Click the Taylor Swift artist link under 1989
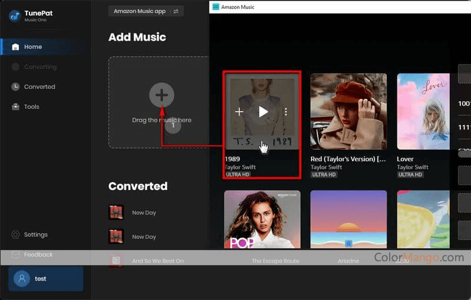471x300 pixels. coord(240,167)
